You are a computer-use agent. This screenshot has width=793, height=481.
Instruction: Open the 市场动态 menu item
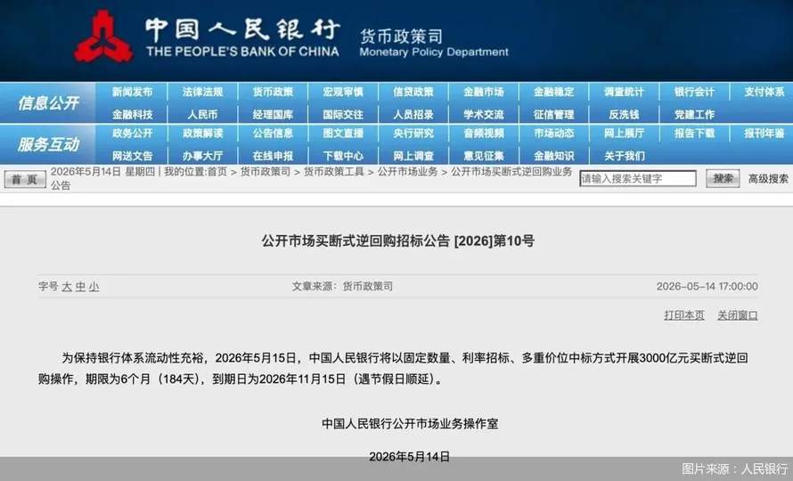click(554, 134)
